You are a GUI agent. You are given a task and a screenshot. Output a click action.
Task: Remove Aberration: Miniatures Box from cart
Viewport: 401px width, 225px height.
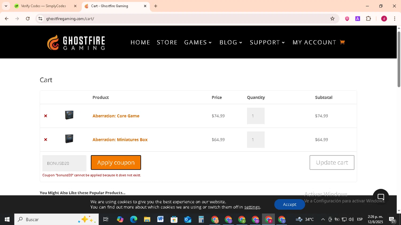point(46,140)
